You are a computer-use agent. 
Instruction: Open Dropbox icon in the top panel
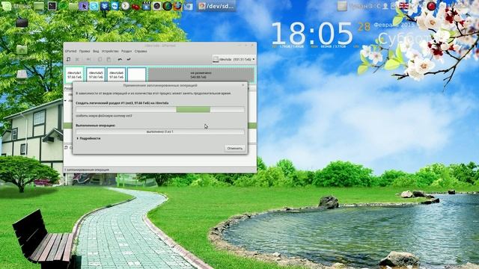point(105,6)
